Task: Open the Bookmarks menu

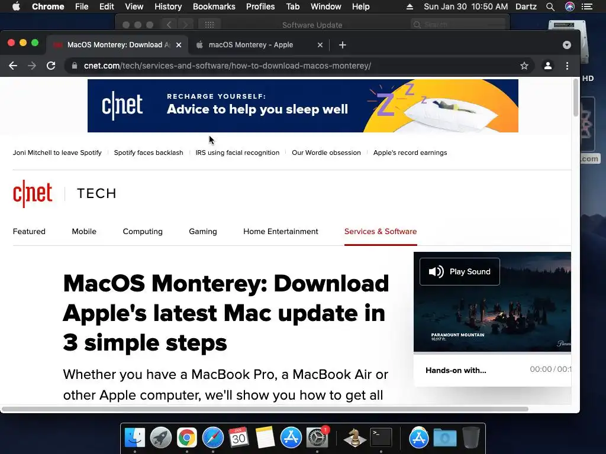Action: pyautogui.click(x=214, y=7)
